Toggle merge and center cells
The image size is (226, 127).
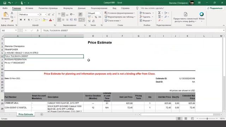click(x=80, y=20)
